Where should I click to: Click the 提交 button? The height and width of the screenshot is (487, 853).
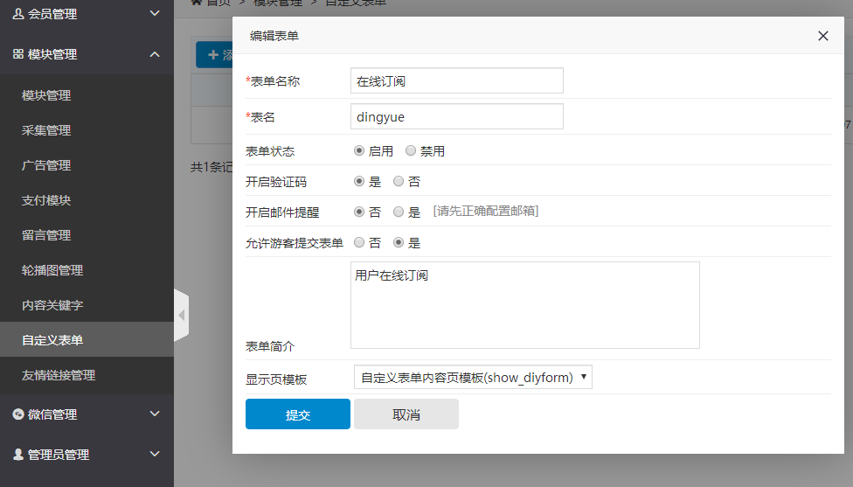(297, 414)
